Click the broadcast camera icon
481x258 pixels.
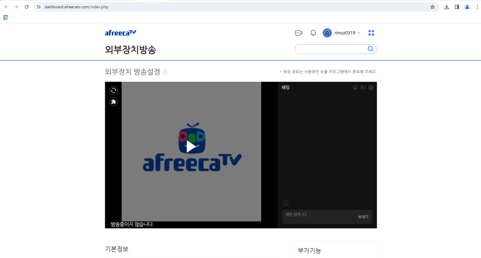299,33
